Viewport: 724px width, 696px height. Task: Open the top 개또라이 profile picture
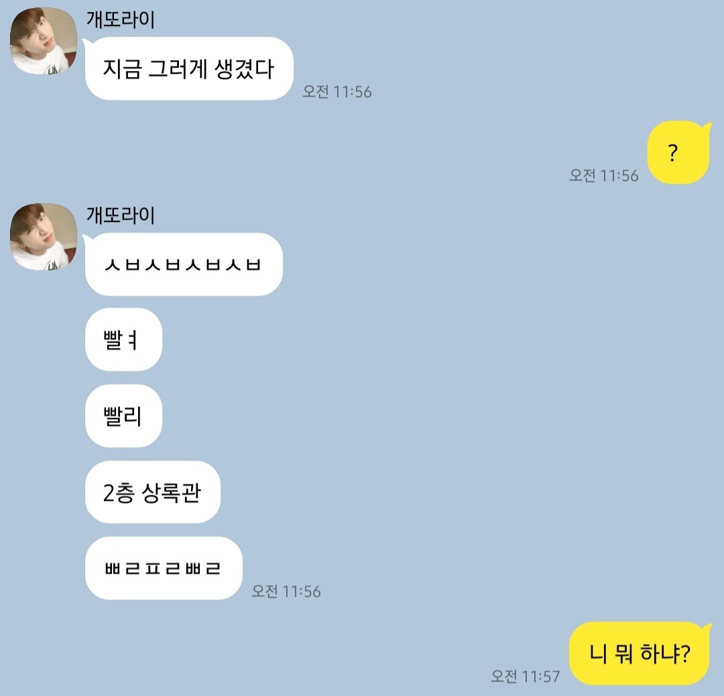pyautogui.click(x=44, y=41)
